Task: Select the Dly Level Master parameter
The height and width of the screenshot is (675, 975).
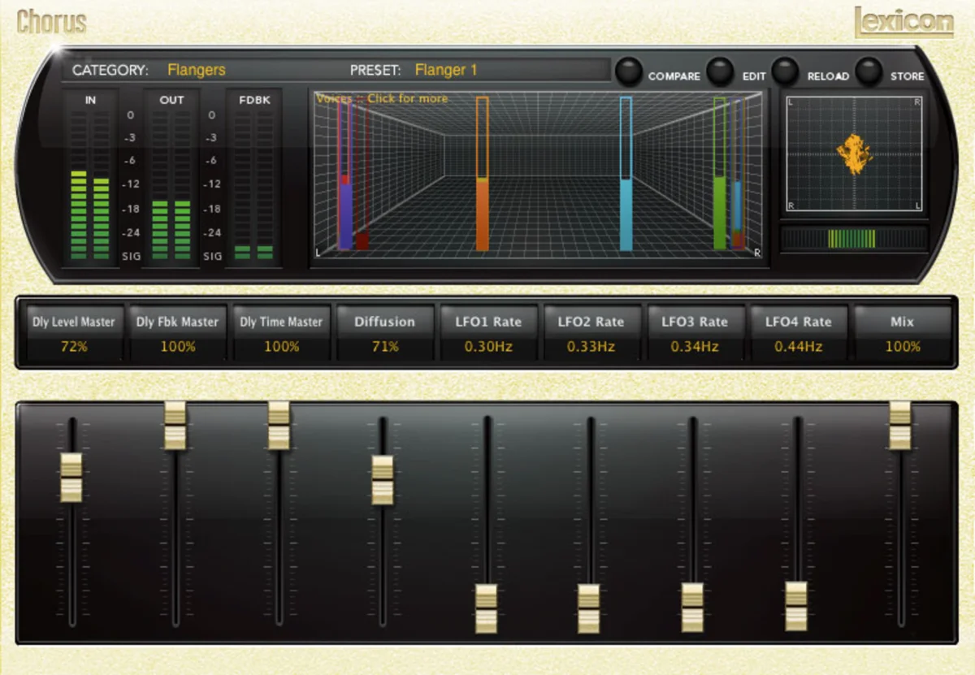Action: coord(74,333)
